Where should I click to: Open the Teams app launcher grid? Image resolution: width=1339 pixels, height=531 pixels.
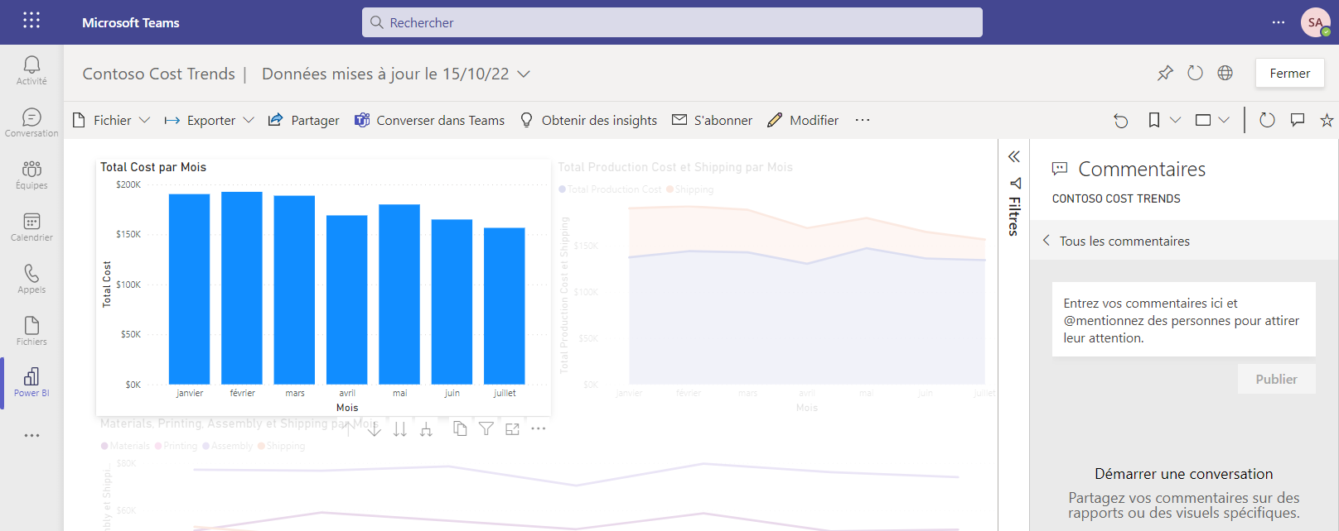click(x=31, y=20)
